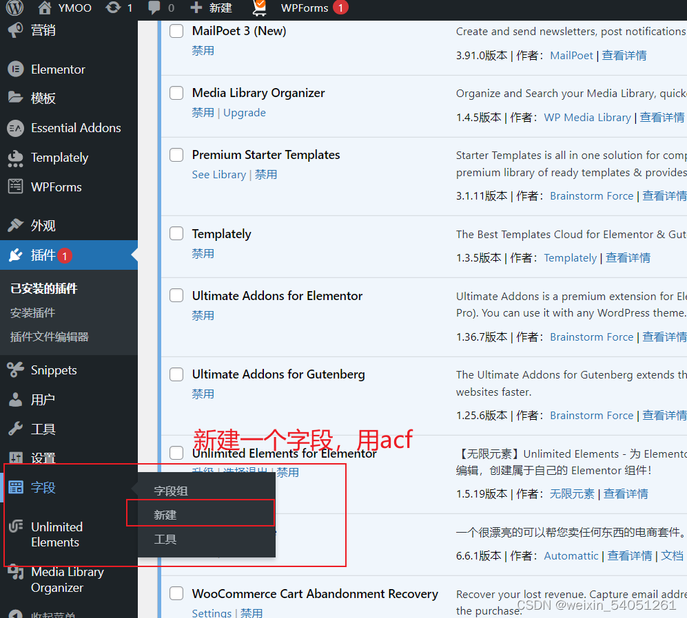
Task: Open the 设置 sliders icon
Action: 15,458
